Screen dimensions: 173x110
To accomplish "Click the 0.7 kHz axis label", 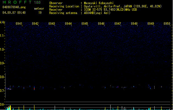I will point(2,91).
